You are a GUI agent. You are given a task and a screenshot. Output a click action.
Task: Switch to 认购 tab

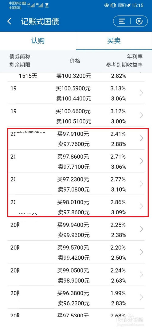click(38, 40)
